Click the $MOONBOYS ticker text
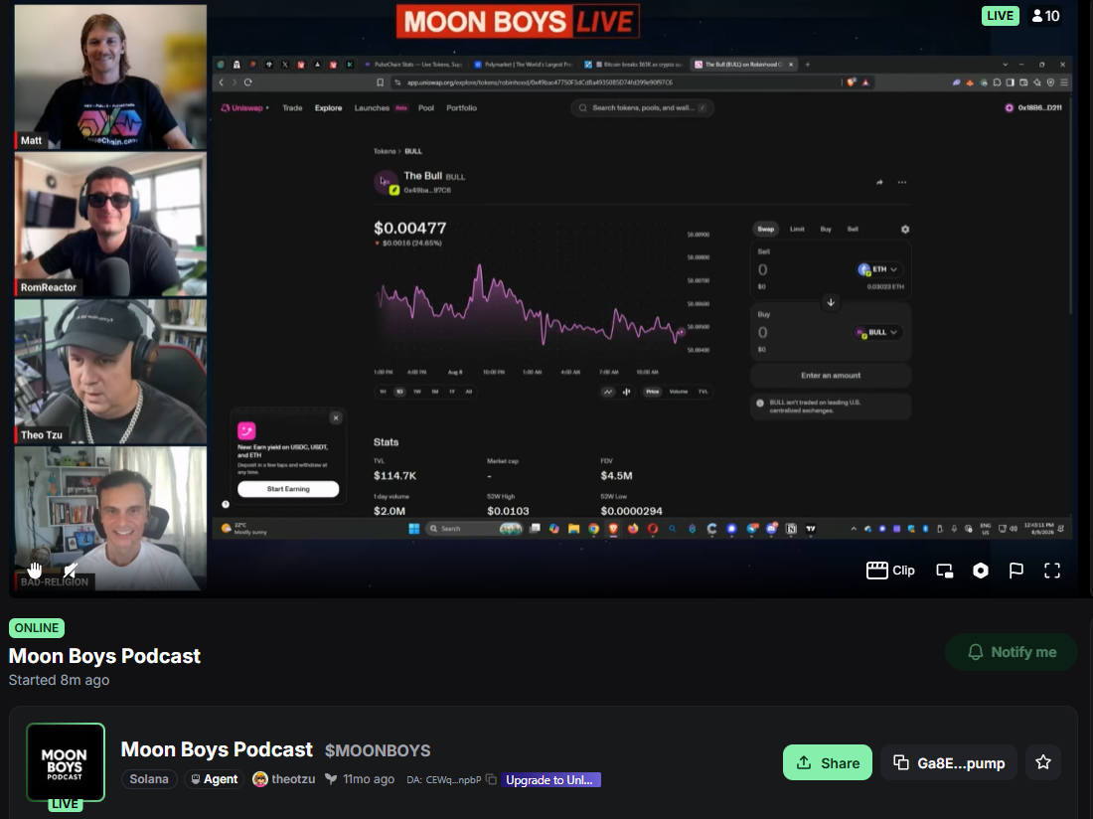 pos(378,750)
